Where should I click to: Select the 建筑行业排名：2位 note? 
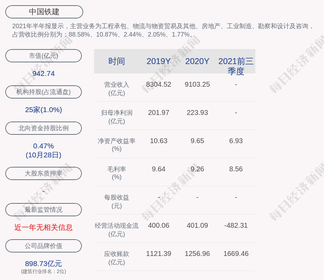point(44,271)
